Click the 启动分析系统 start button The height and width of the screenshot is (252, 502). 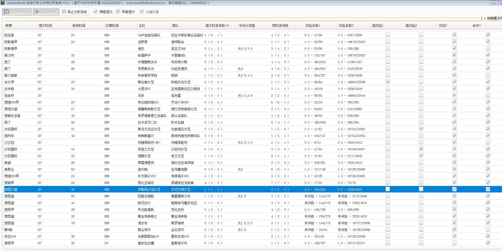click(x=17, y=12)
